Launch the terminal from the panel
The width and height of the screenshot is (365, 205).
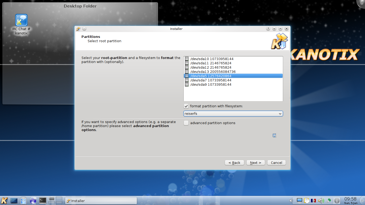(x=43, y=200)
